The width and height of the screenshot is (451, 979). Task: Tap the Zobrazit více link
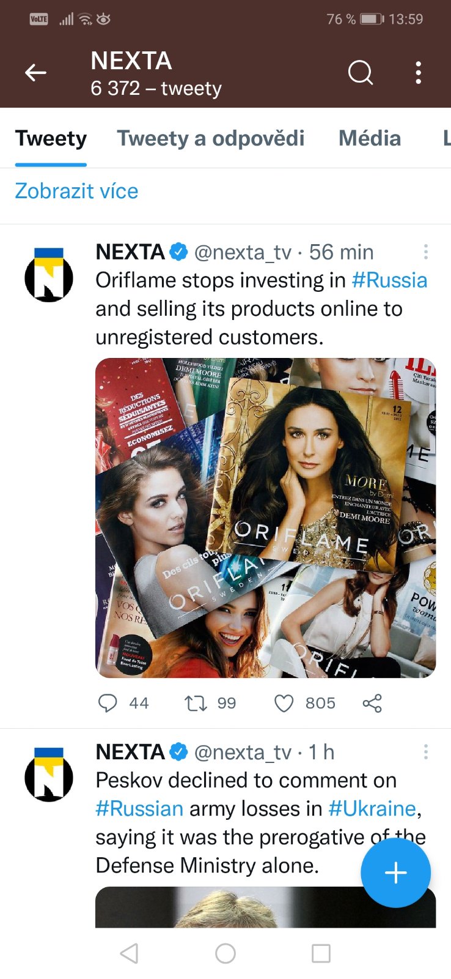pos(76,191)
